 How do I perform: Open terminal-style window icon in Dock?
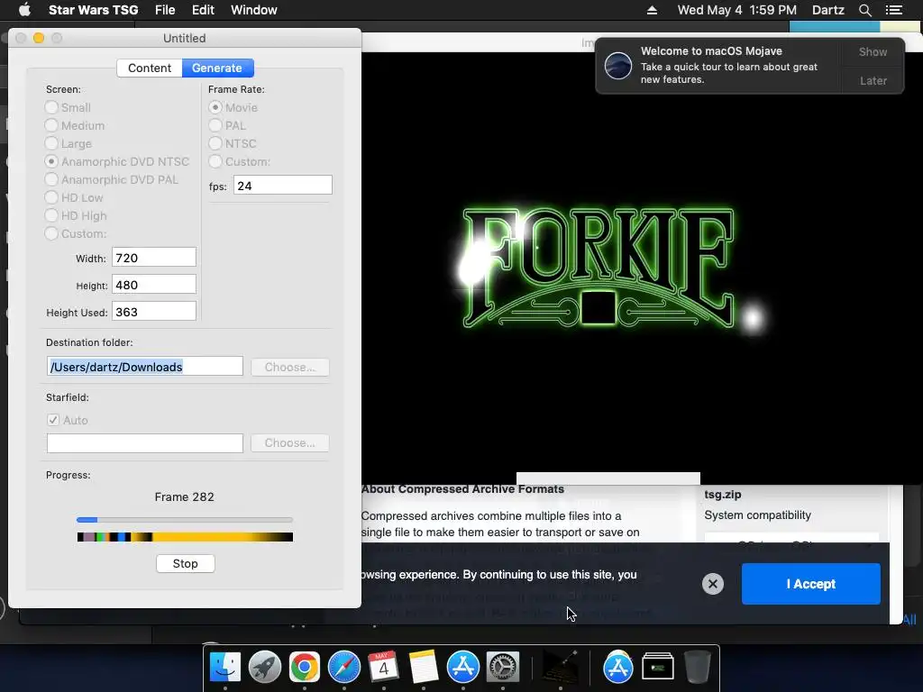pos(657,668)
